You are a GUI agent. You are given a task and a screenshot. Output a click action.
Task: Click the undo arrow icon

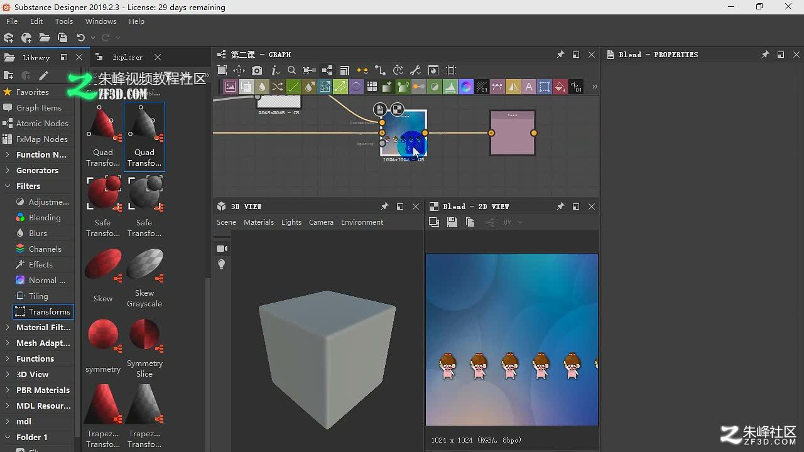click(80, 38)
